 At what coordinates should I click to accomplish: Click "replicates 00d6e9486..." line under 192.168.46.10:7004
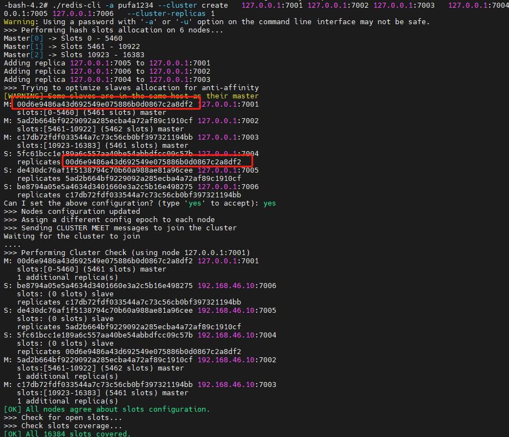coord(129,352)
